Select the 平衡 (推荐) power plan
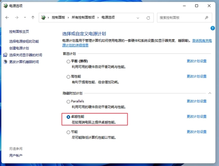This screenshot has height=166, width=219. click(x=68, y=62)
